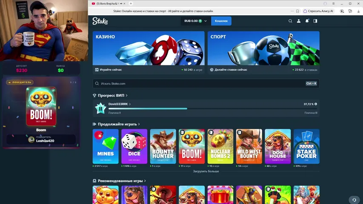This screenshot has width=363, height=204.
Task: Click the browser page title text
Action: (x=163, y=11)
